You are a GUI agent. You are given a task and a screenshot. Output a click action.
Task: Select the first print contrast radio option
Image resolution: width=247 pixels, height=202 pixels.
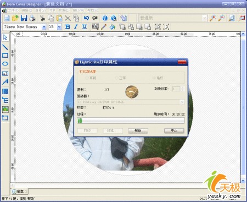(x=87, y=78)
